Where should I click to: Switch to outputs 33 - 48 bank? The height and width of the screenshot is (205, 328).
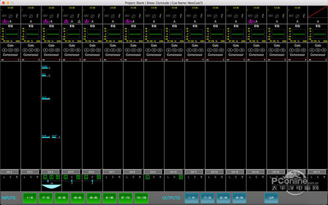[223, 198]
